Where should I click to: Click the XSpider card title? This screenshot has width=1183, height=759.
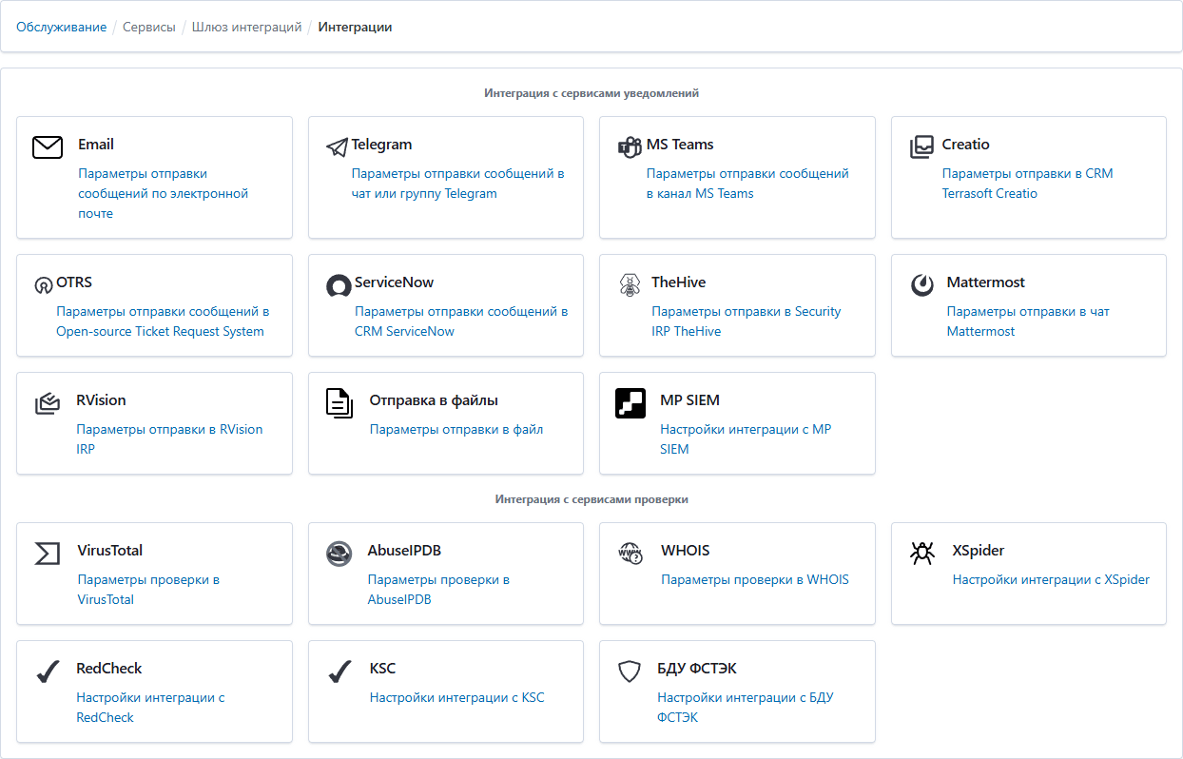[979, 551]
